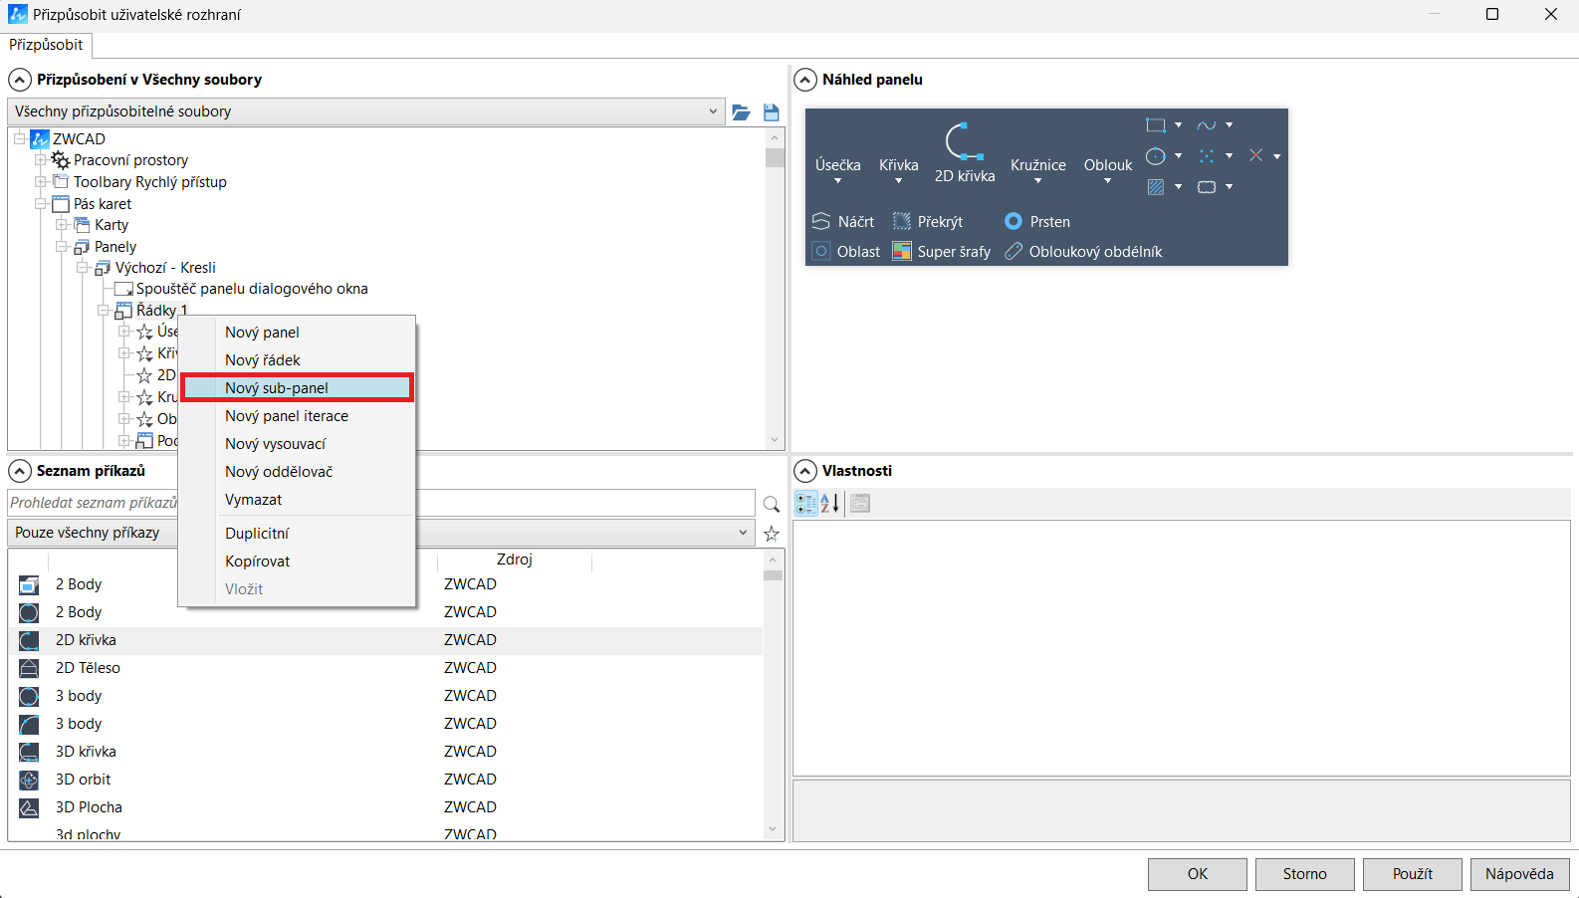Collapse the Náhled panelu section

pos(805,80)
